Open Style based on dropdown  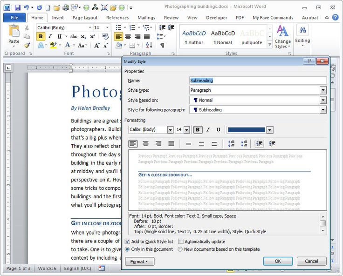click(323, 100)
